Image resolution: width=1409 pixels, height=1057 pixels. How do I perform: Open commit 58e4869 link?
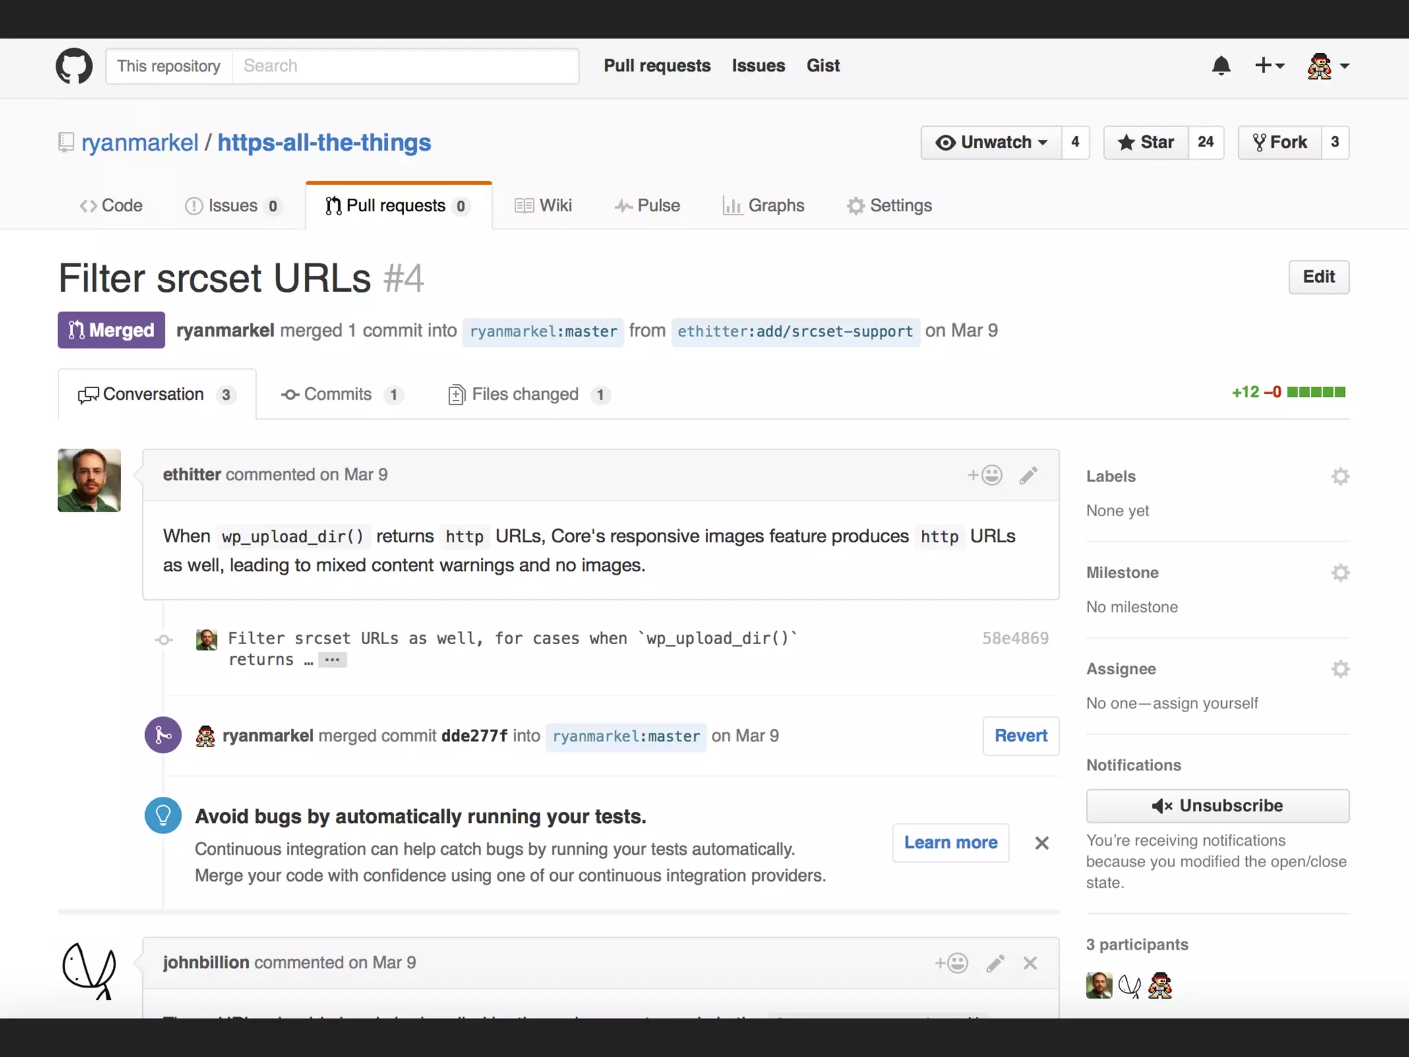[x=1015, y=639]
